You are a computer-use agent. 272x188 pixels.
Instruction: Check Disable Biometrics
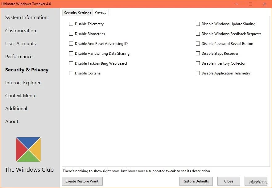point(71,34)
